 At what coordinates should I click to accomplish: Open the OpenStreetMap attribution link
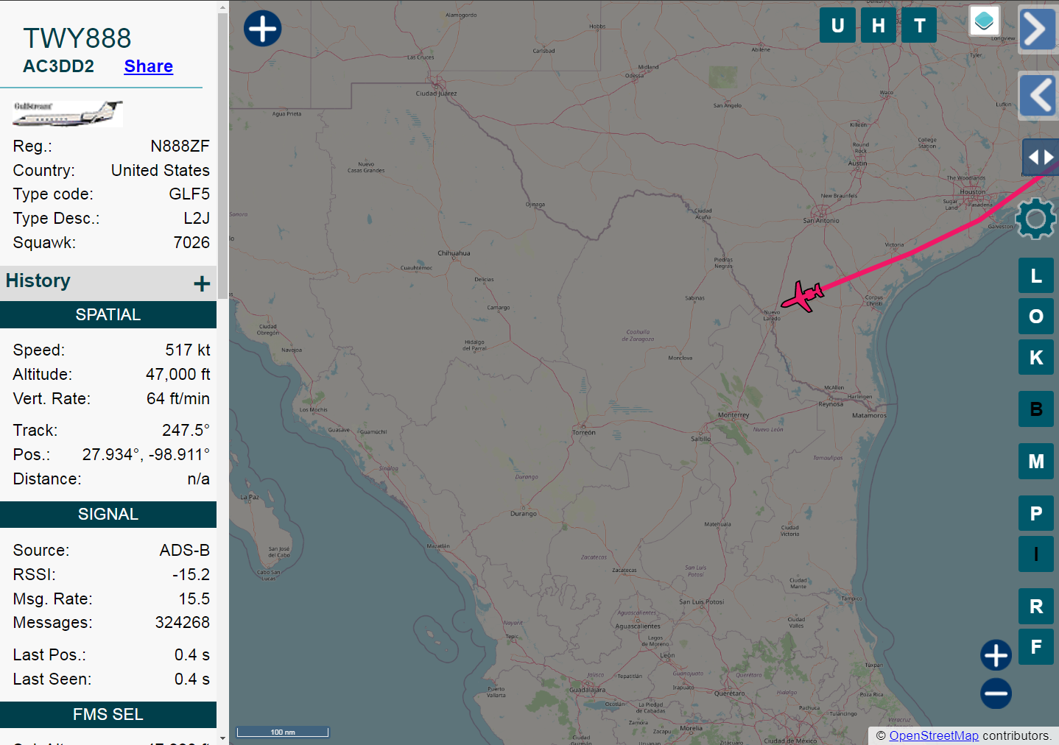934,735
